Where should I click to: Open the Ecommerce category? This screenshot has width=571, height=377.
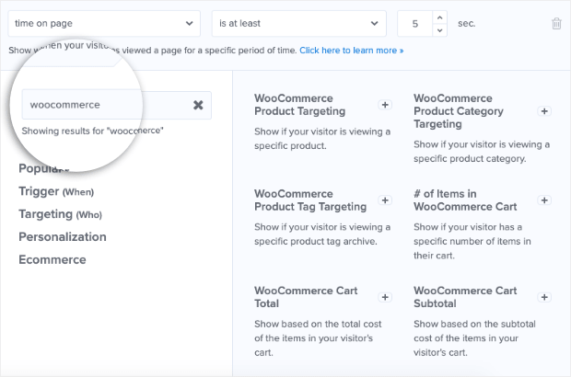click(x=52, y=259)
